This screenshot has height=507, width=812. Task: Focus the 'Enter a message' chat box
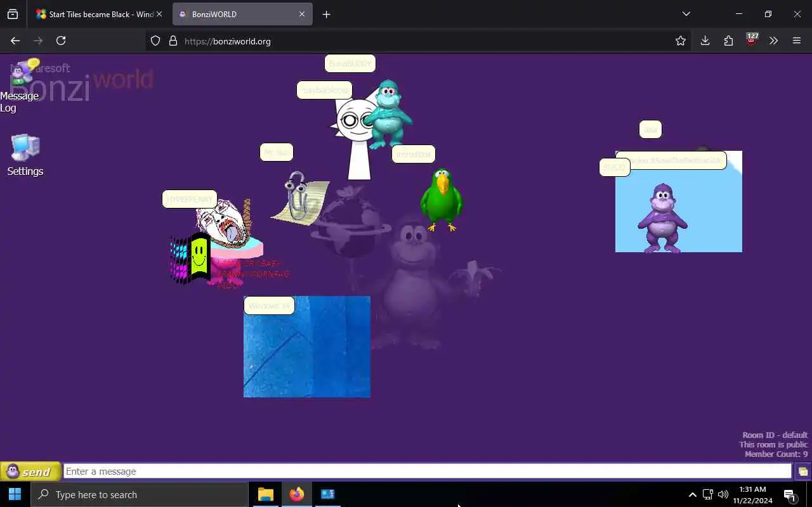428,472
